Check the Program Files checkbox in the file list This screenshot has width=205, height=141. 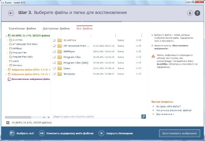tap(54, 57)
